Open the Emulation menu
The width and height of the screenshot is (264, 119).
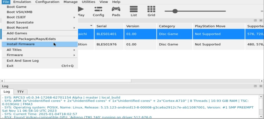click(22, 2)
